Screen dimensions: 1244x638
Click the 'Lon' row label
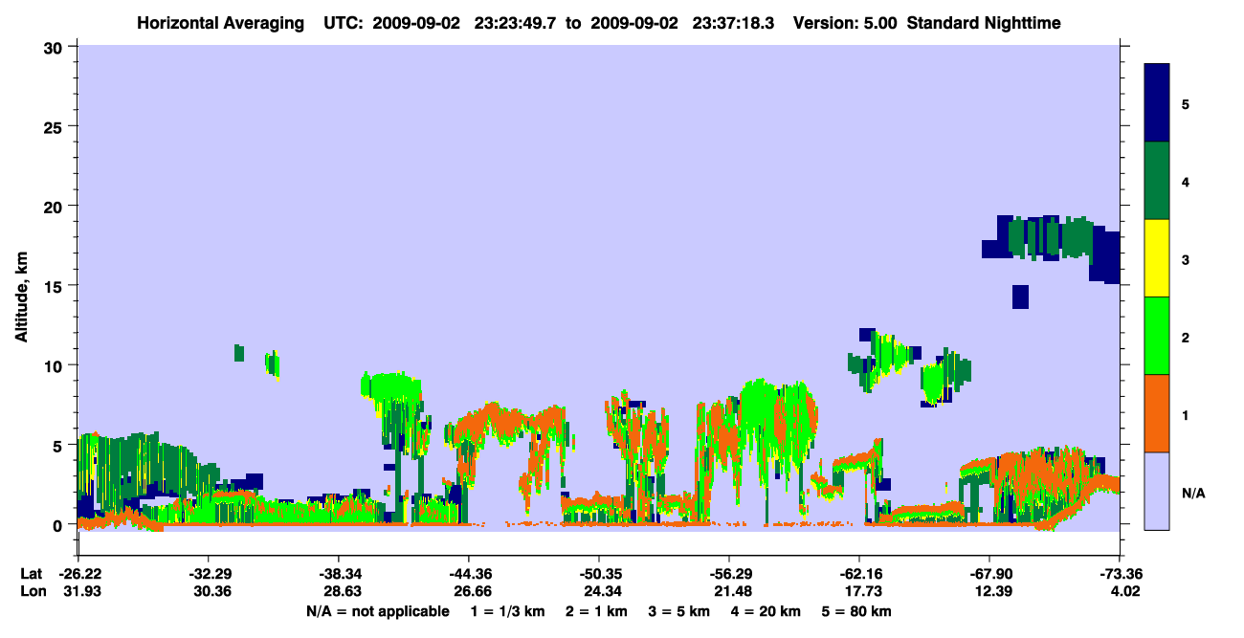coord(32,591)
